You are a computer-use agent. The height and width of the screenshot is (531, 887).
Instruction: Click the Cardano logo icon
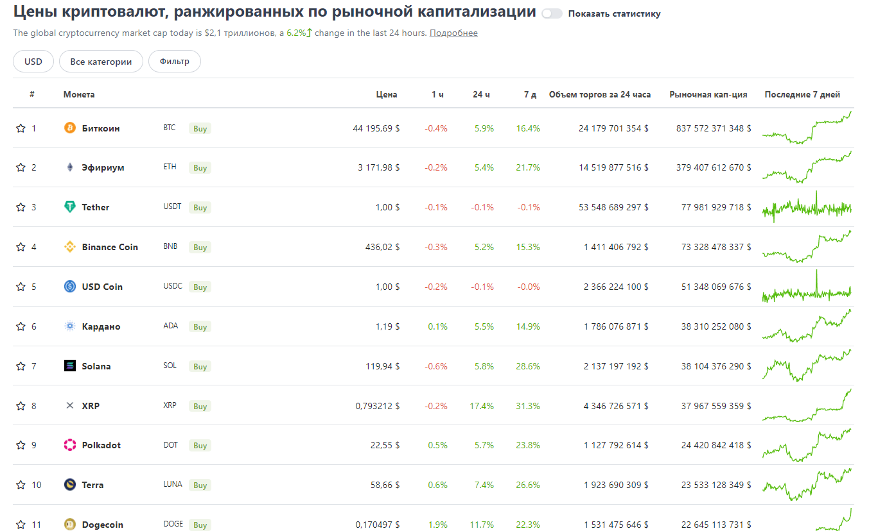pos(70,326)
